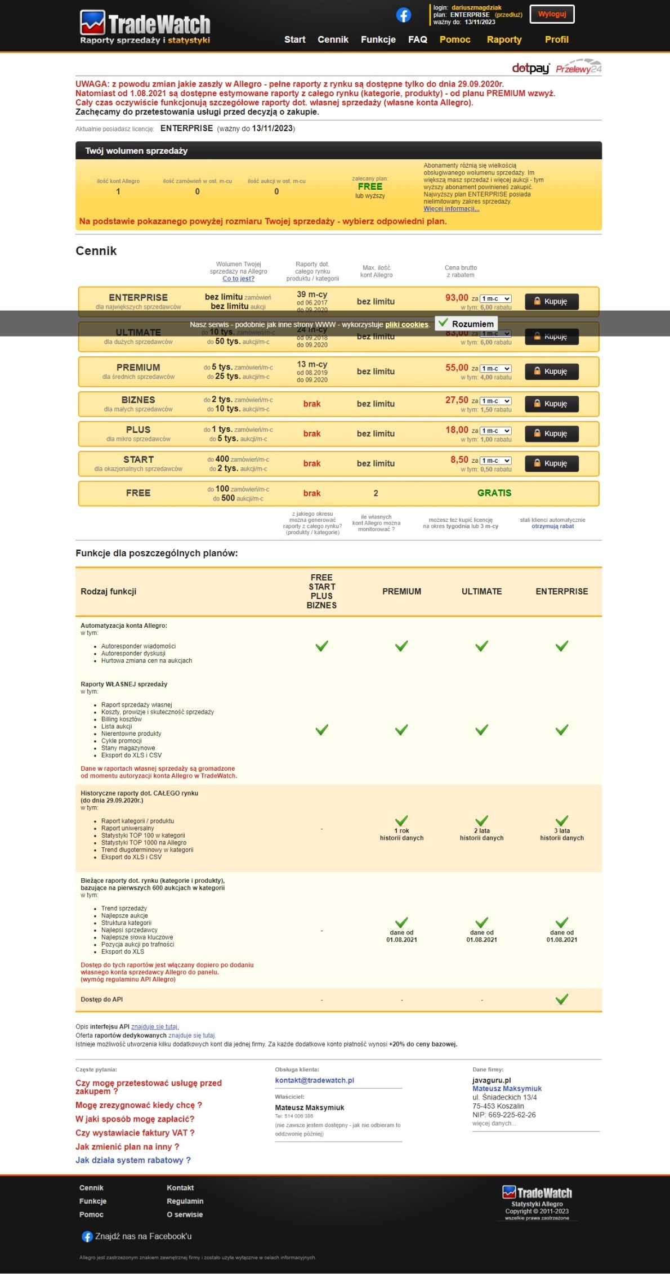Open the pliki cookies link

coord(407,325)
